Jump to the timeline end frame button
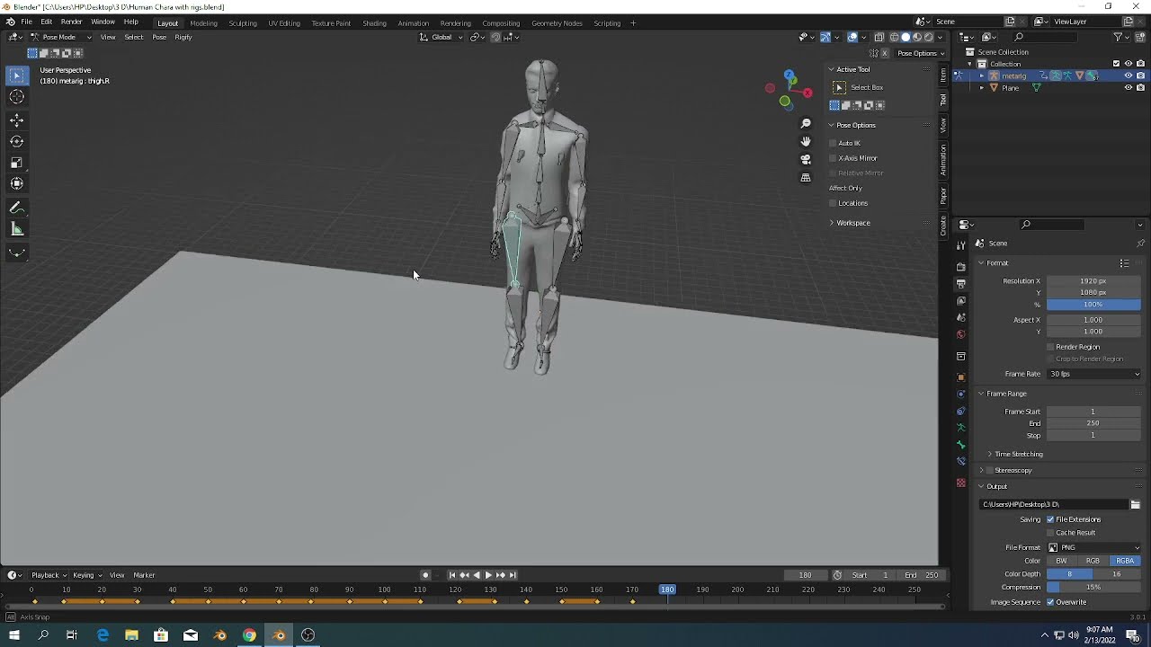This screenshot has height=647, width=1151. click(x=513, y=575)
